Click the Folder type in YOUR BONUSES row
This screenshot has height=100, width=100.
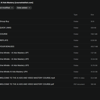pos(76,46)
